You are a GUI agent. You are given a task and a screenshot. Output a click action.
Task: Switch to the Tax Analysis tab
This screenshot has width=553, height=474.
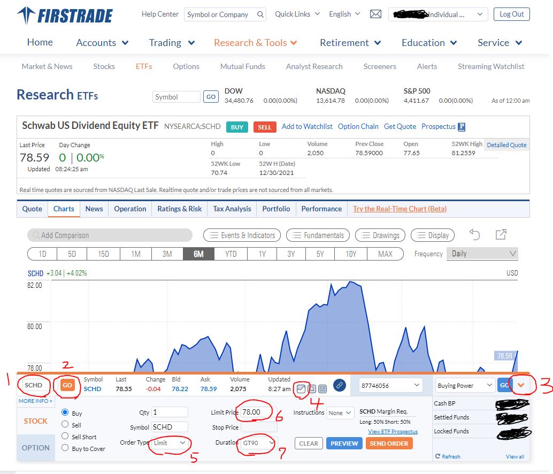[x=232, y=209]
